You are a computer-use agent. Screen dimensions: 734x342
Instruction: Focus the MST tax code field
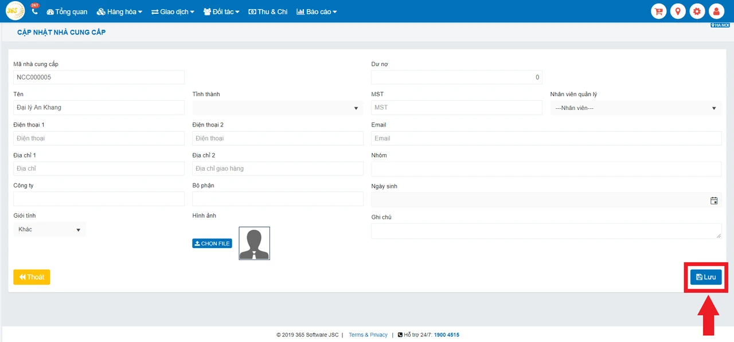pyautogui.click(x=456, y=108)
